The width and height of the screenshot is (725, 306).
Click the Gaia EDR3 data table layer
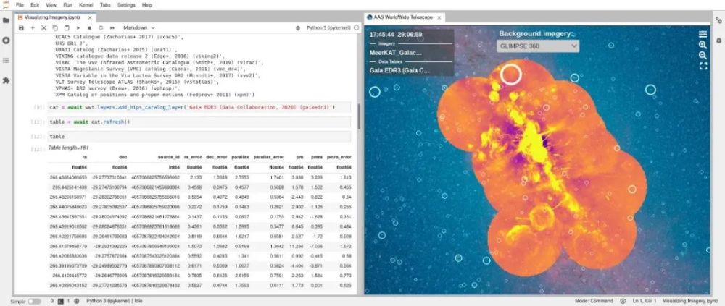399,70
